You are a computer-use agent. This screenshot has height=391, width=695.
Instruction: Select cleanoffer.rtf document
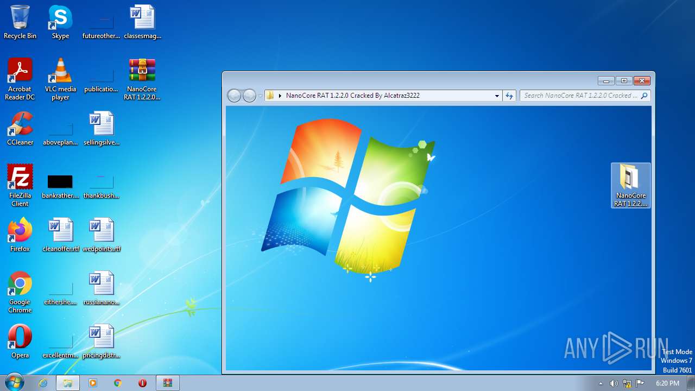pos(60,235)
